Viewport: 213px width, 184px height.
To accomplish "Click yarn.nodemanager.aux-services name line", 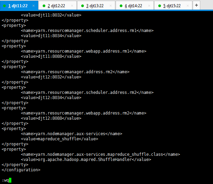I will tap(72, 134).
